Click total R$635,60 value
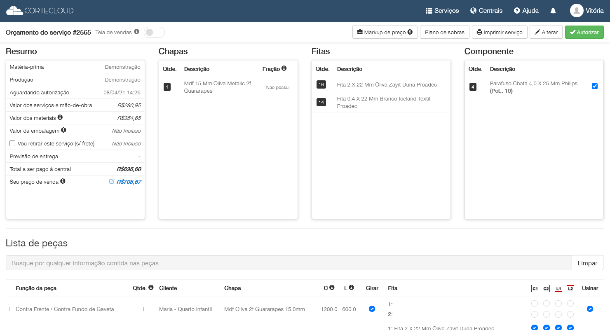Image resolution: width=610 pixels, height=330 pixels. [129, 169]
